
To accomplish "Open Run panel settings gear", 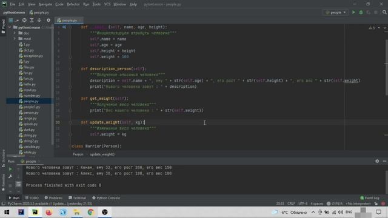I will coord(377,161).
